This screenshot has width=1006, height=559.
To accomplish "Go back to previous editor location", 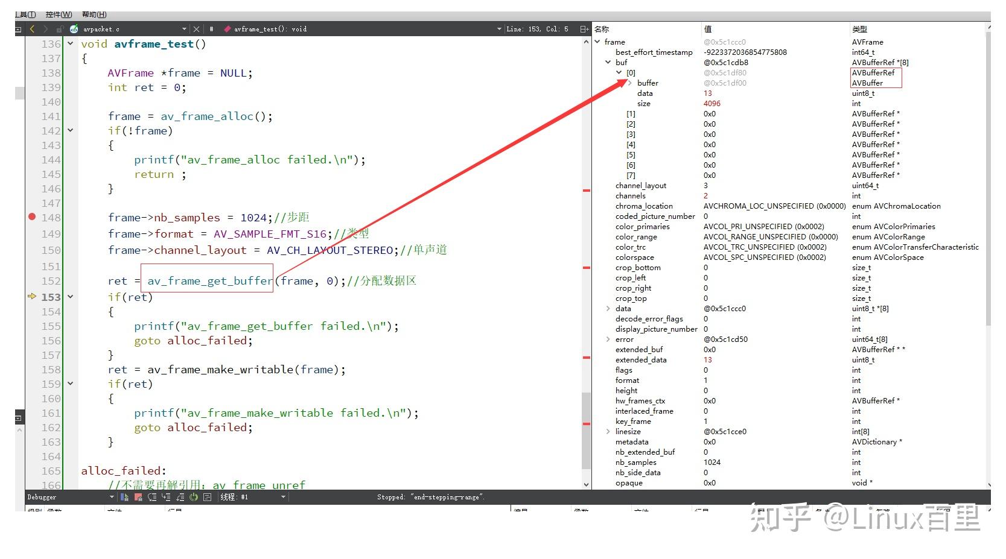I will click(32, 29).
